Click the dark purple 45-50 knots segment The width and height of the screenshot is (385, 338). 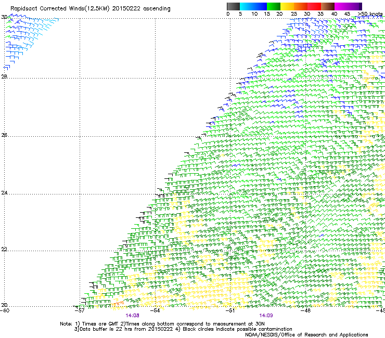355,6
